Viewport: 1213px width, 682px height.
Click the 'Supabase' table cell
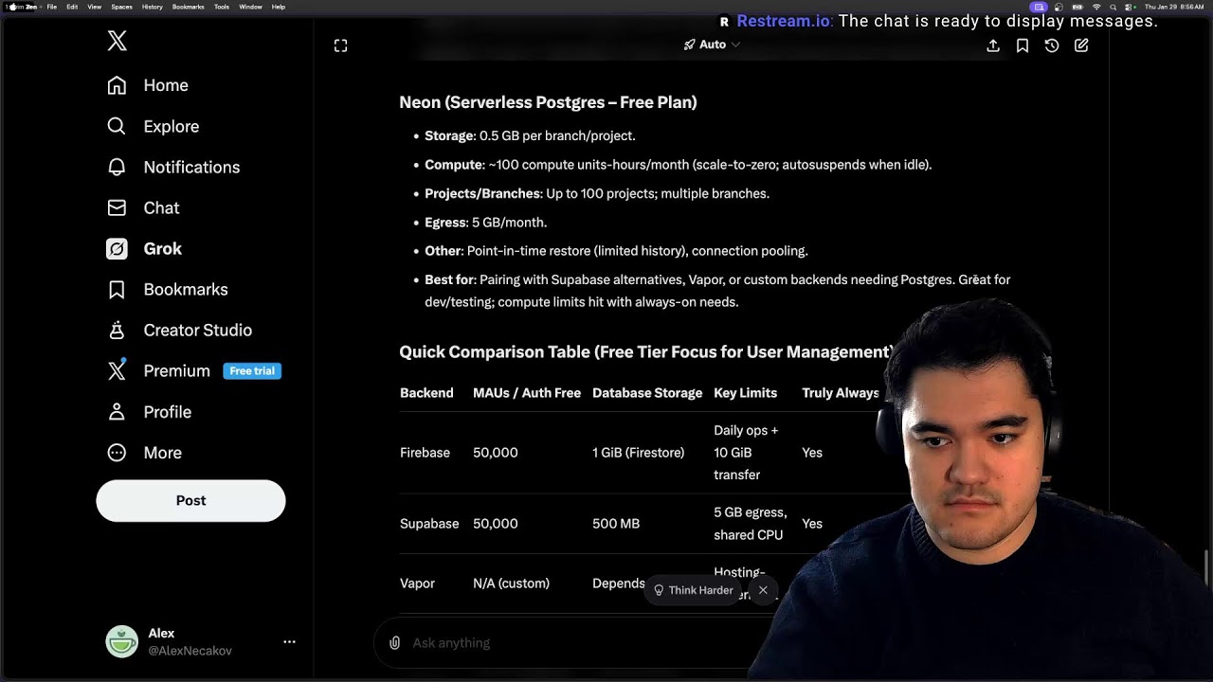pos(429,523)
